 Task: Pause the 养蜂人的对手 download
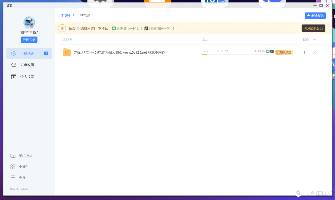coord(305,52)
